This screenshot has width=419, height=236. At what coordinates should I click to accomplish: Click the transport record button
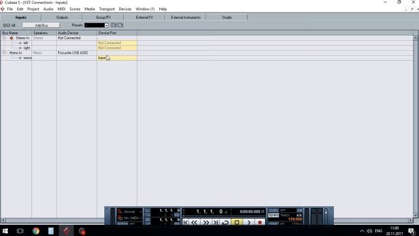pyautogui.click(x=260, y=222)
